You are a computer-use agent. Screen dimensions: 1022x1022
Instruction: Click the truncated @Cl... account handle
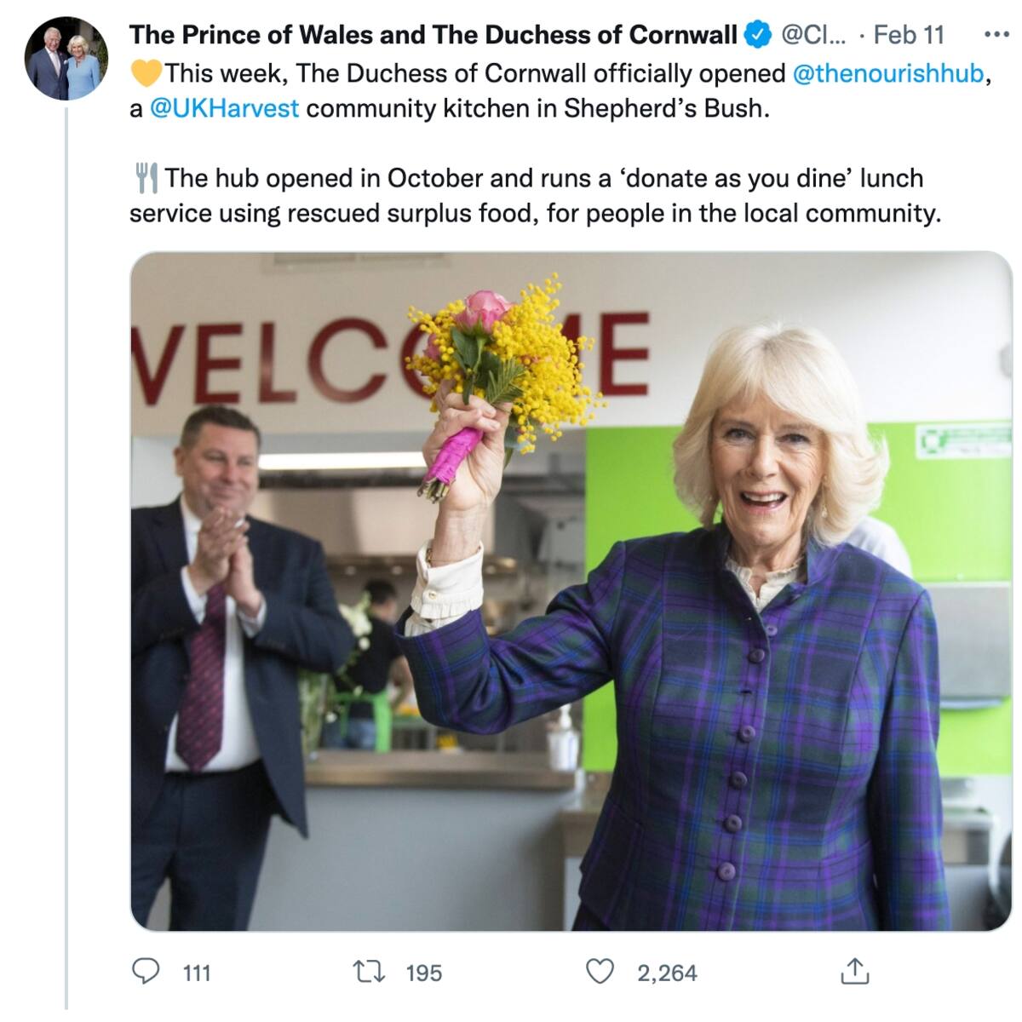(x=814, y=35)
